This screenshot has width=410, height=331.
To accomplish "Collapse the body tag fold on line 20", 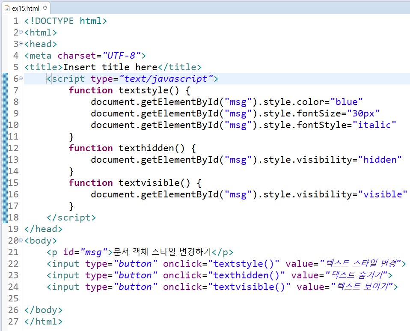I will click(21, 240).
